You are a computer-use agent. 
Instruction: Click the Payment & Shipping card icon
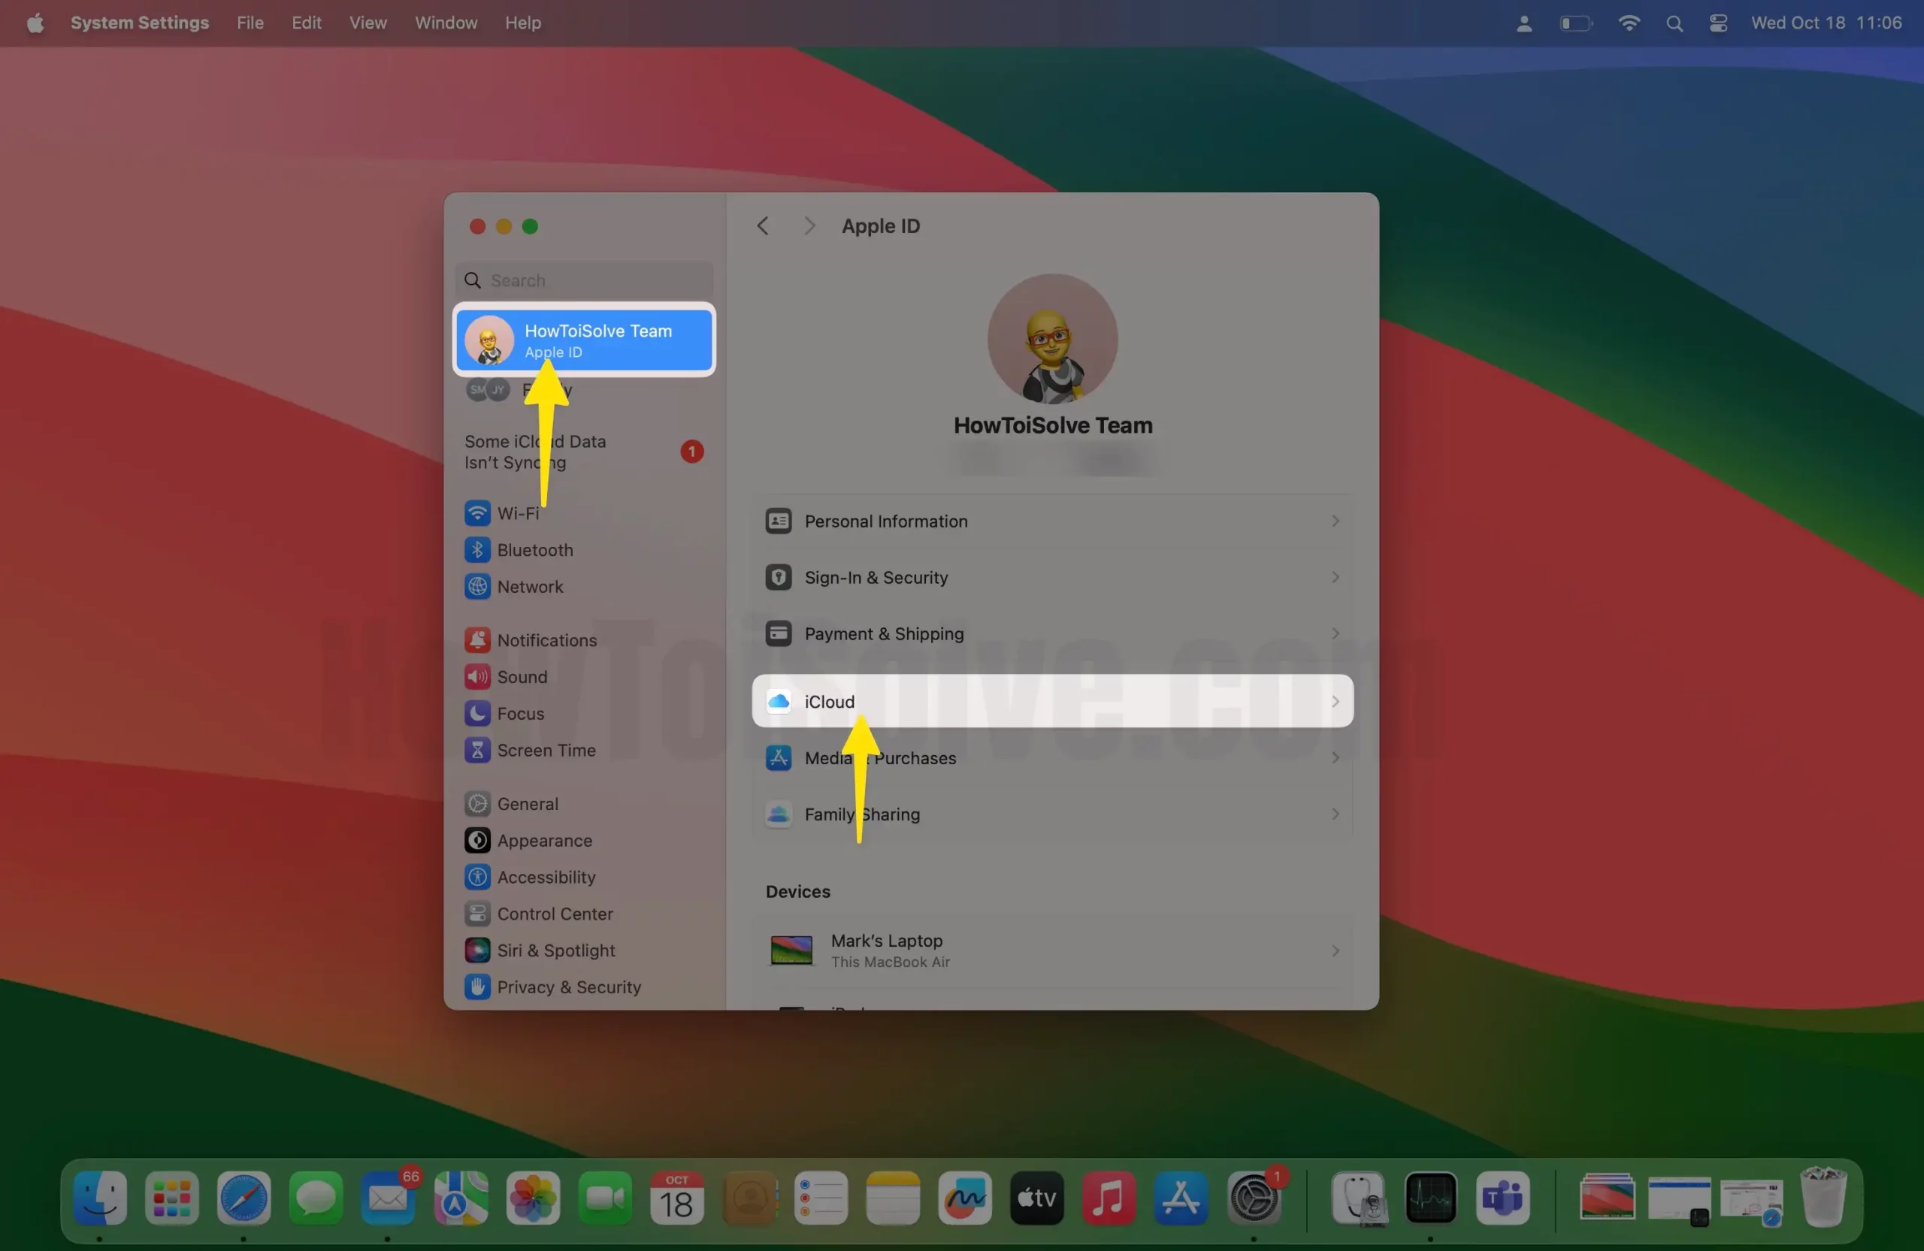(x=779, y=633)
